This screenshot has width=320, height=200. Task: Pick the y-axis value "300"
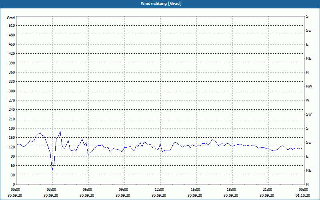click(x=12, y=91)
